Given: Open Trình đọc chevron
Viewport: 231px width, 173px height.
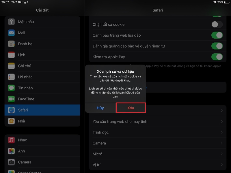Looking at the screenshot, I should point(222,132).
